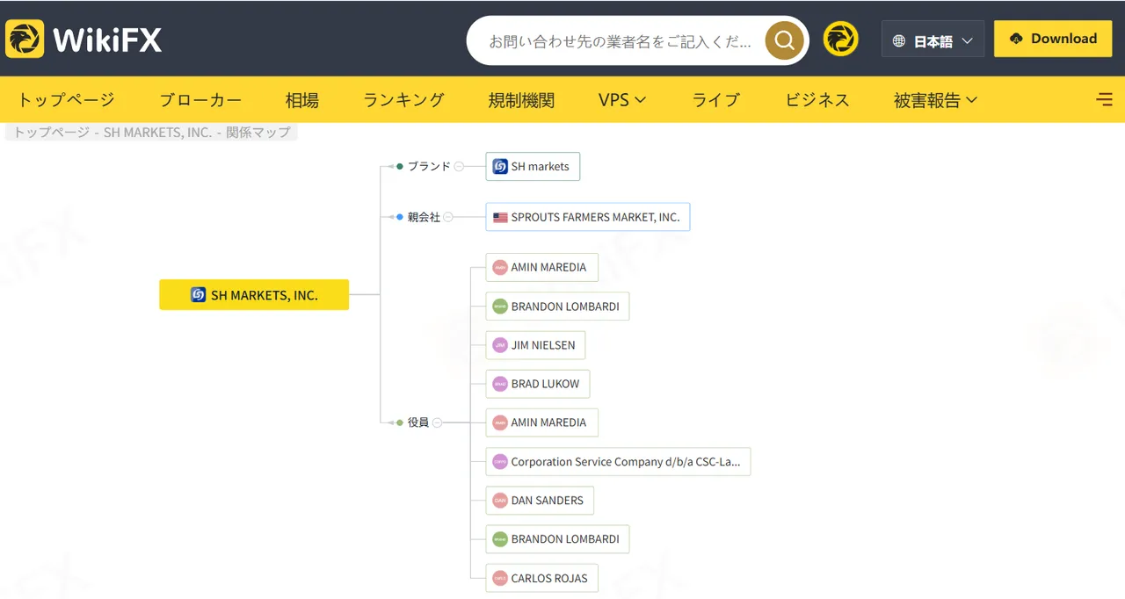This screenshot has width=1125, height=599.
Task: Click the avatar beside Corporation Service Company
Action: pyautogui.click(x=500, y=461)
